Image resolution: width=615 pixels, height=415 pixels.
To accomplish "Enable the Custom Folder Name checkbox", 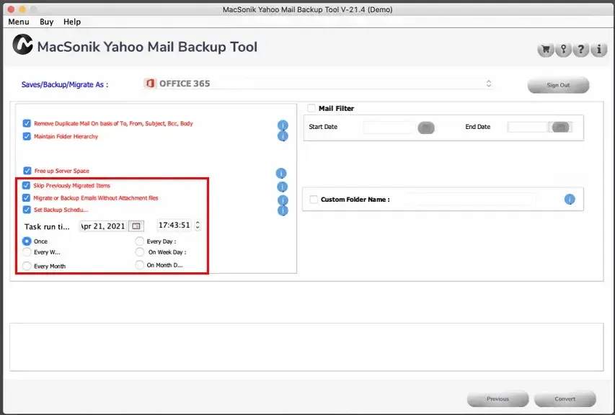I will pos(314,200).
